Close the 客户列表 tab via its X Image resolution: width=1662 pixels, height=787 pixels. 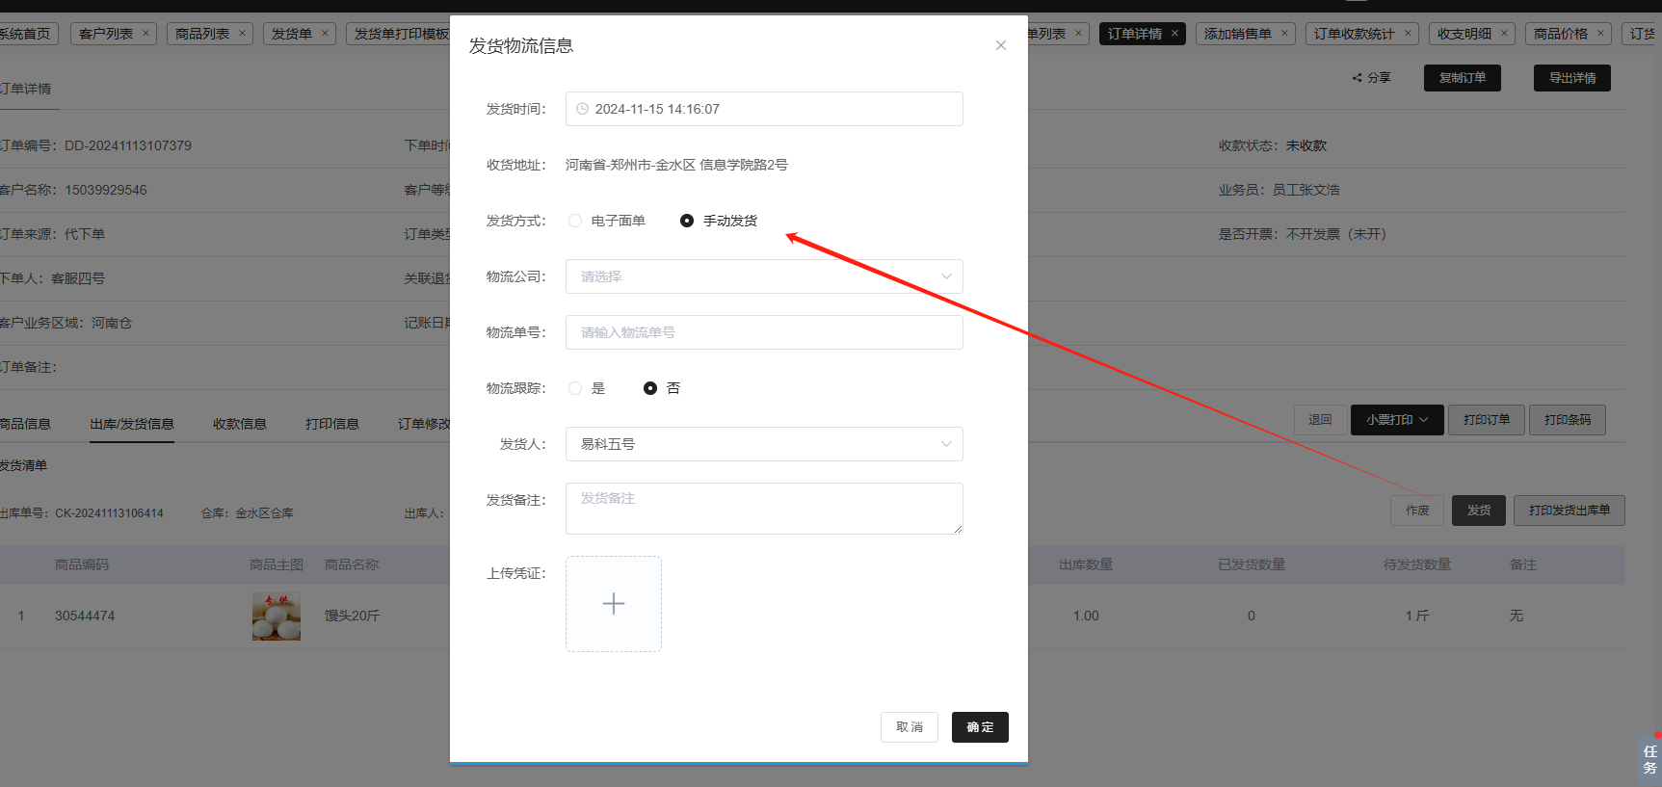tap(146, 34)
